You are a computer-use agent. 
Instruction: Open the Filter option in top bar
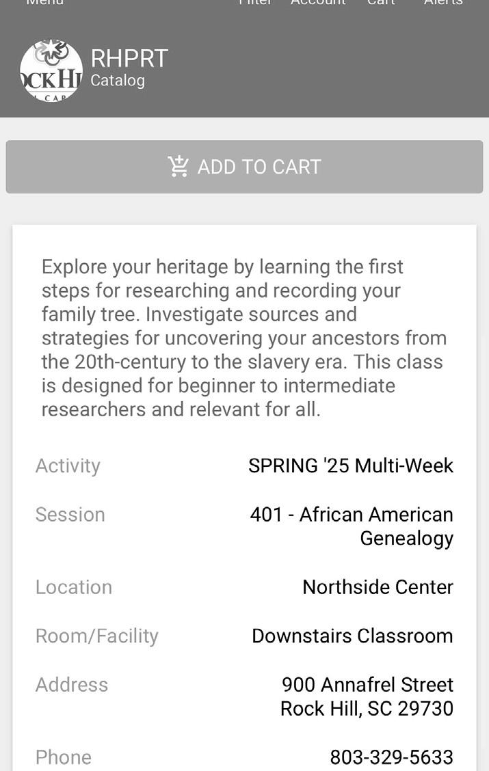[255, 3]
